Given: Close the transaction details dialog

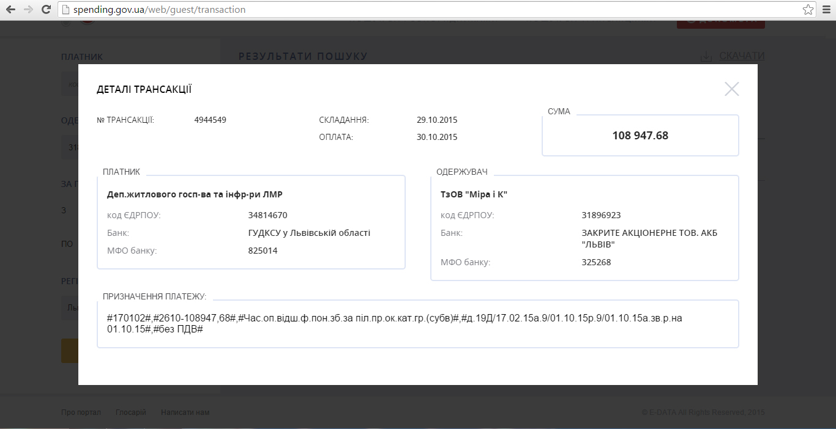Looking at the screenshot, I should [731, 89].
